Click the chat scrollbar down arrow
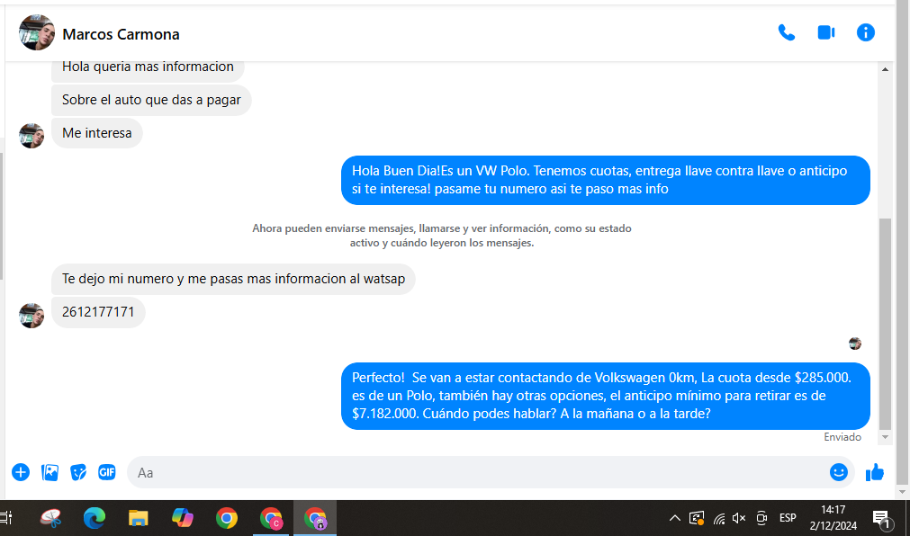The width and height of the screenshot is (910, 536). pyautogui.click(x=885, y=437)
